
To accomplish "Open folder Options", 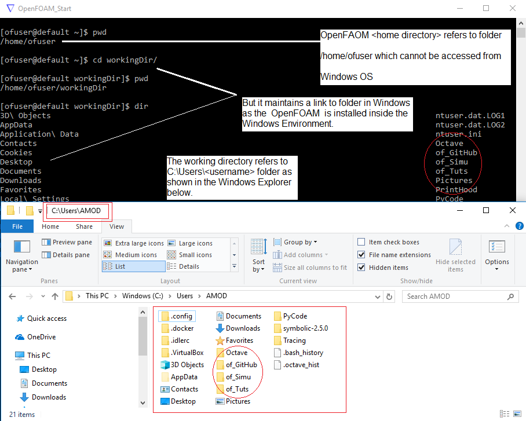I will coord(497,255).
